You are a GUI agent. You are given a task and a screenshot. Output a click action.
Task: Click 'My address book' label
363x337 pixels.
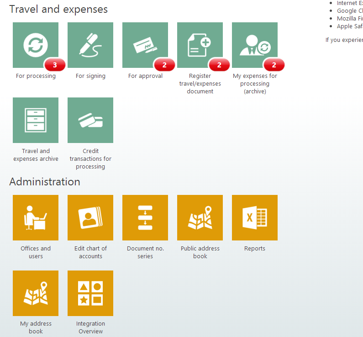point(36,327)
